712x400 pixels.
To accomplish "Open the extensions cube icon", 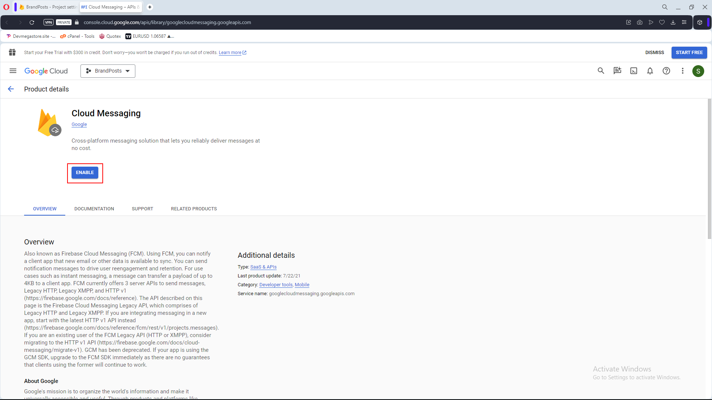I will tap(700, 23).
